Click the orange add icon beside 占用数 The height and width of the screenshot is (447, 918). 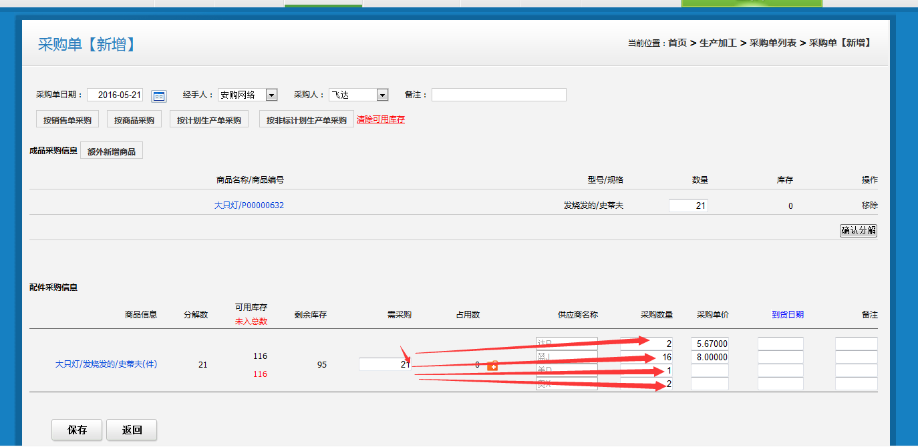492,366
